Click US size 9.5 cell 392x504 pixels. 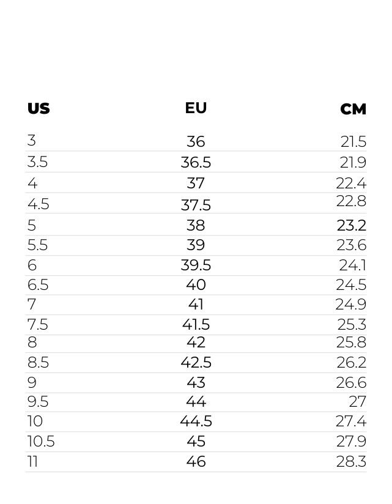point(38,401)
